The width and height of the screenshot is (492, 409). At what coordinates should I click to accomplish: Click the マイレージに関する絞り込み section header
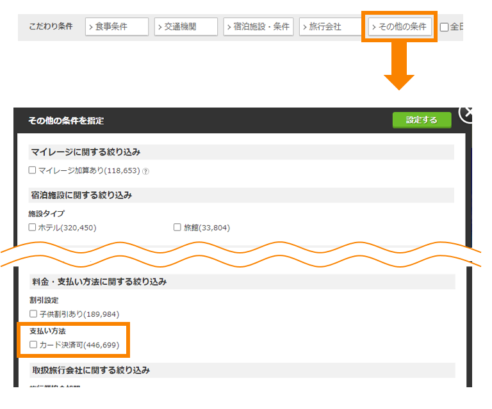pyautogui.click(x=85, y=152)
